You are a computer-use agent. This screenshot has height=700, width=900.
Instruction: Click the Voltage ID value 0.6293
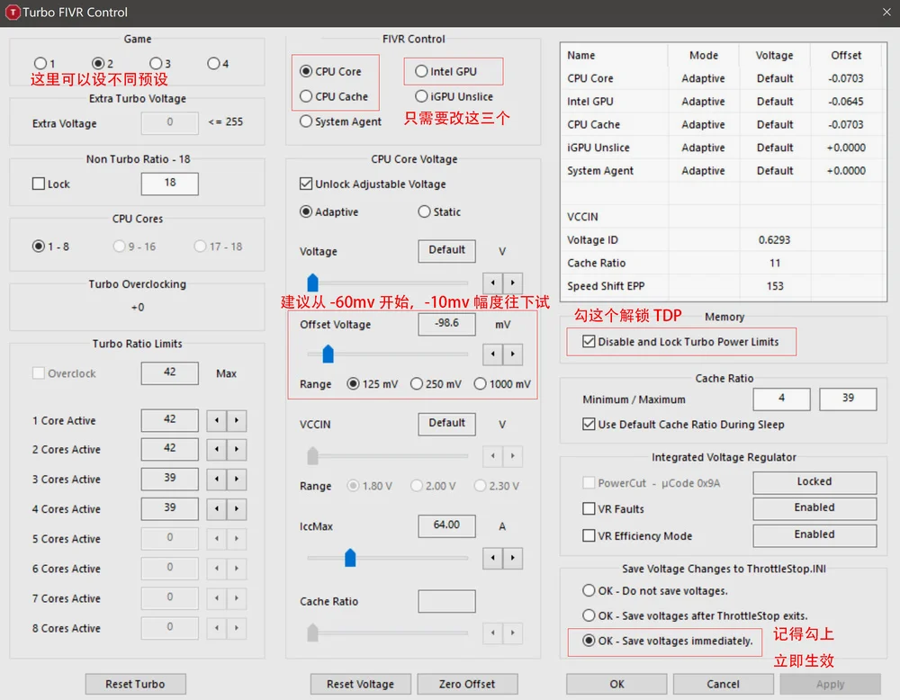click(x=774, y=240)
